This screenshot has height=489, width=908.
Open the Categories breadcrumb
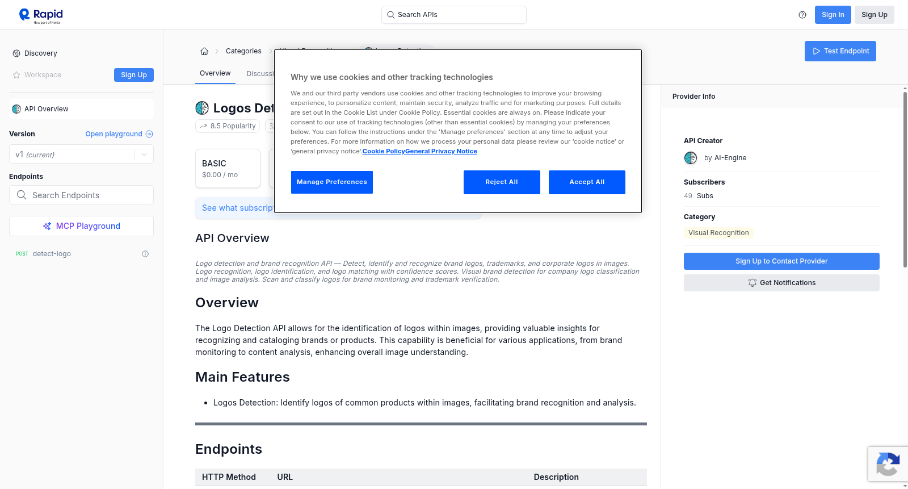[x=243, y=51]
